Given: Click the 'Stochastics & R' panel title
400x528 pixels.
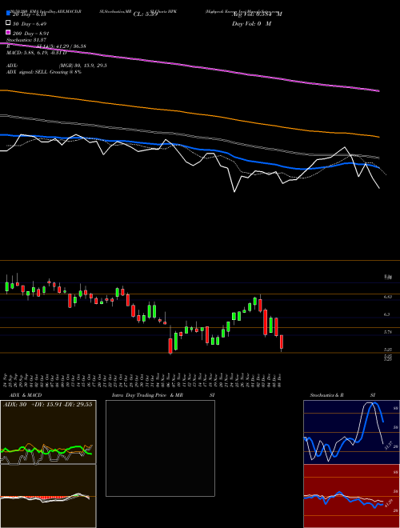Looking at the screenshot, I should click(326, 395).
